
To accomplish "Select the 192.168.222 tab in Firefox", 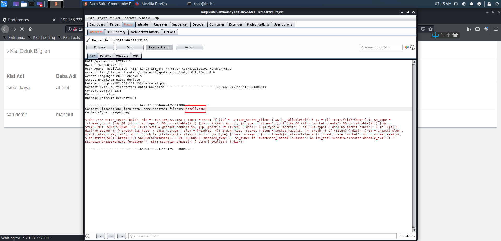I will click(x=72, y=20).
